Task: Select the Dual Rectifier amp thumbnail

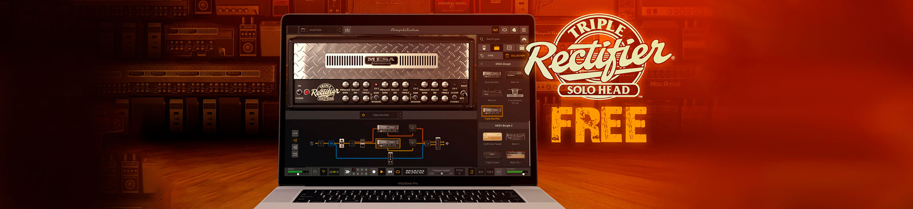Action: point(492,76)
